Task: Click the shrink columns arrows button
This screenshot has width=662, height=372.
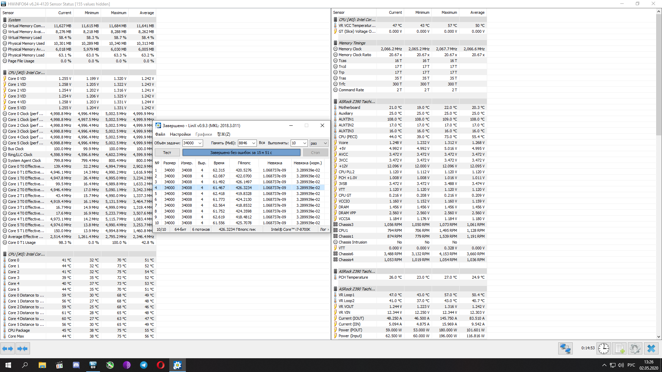Action: [x=23, y=349]
